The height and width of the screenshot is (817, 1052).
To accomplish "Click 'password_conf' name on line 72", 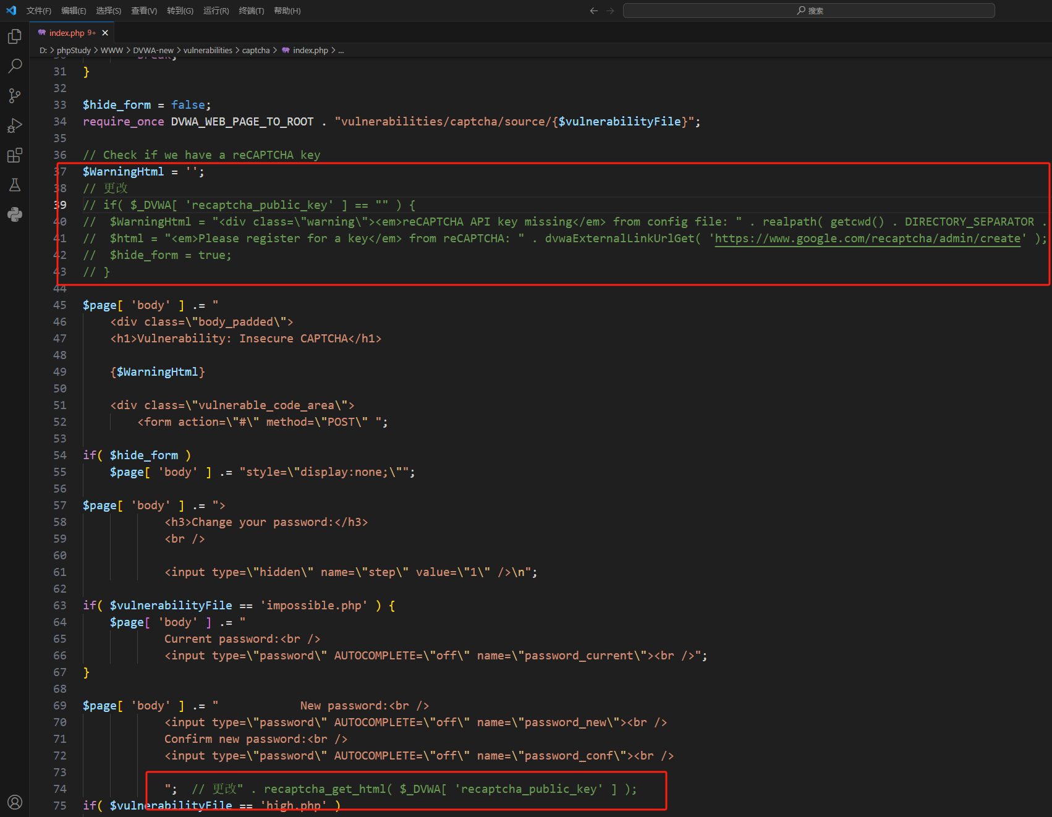I will pos(569,756).
